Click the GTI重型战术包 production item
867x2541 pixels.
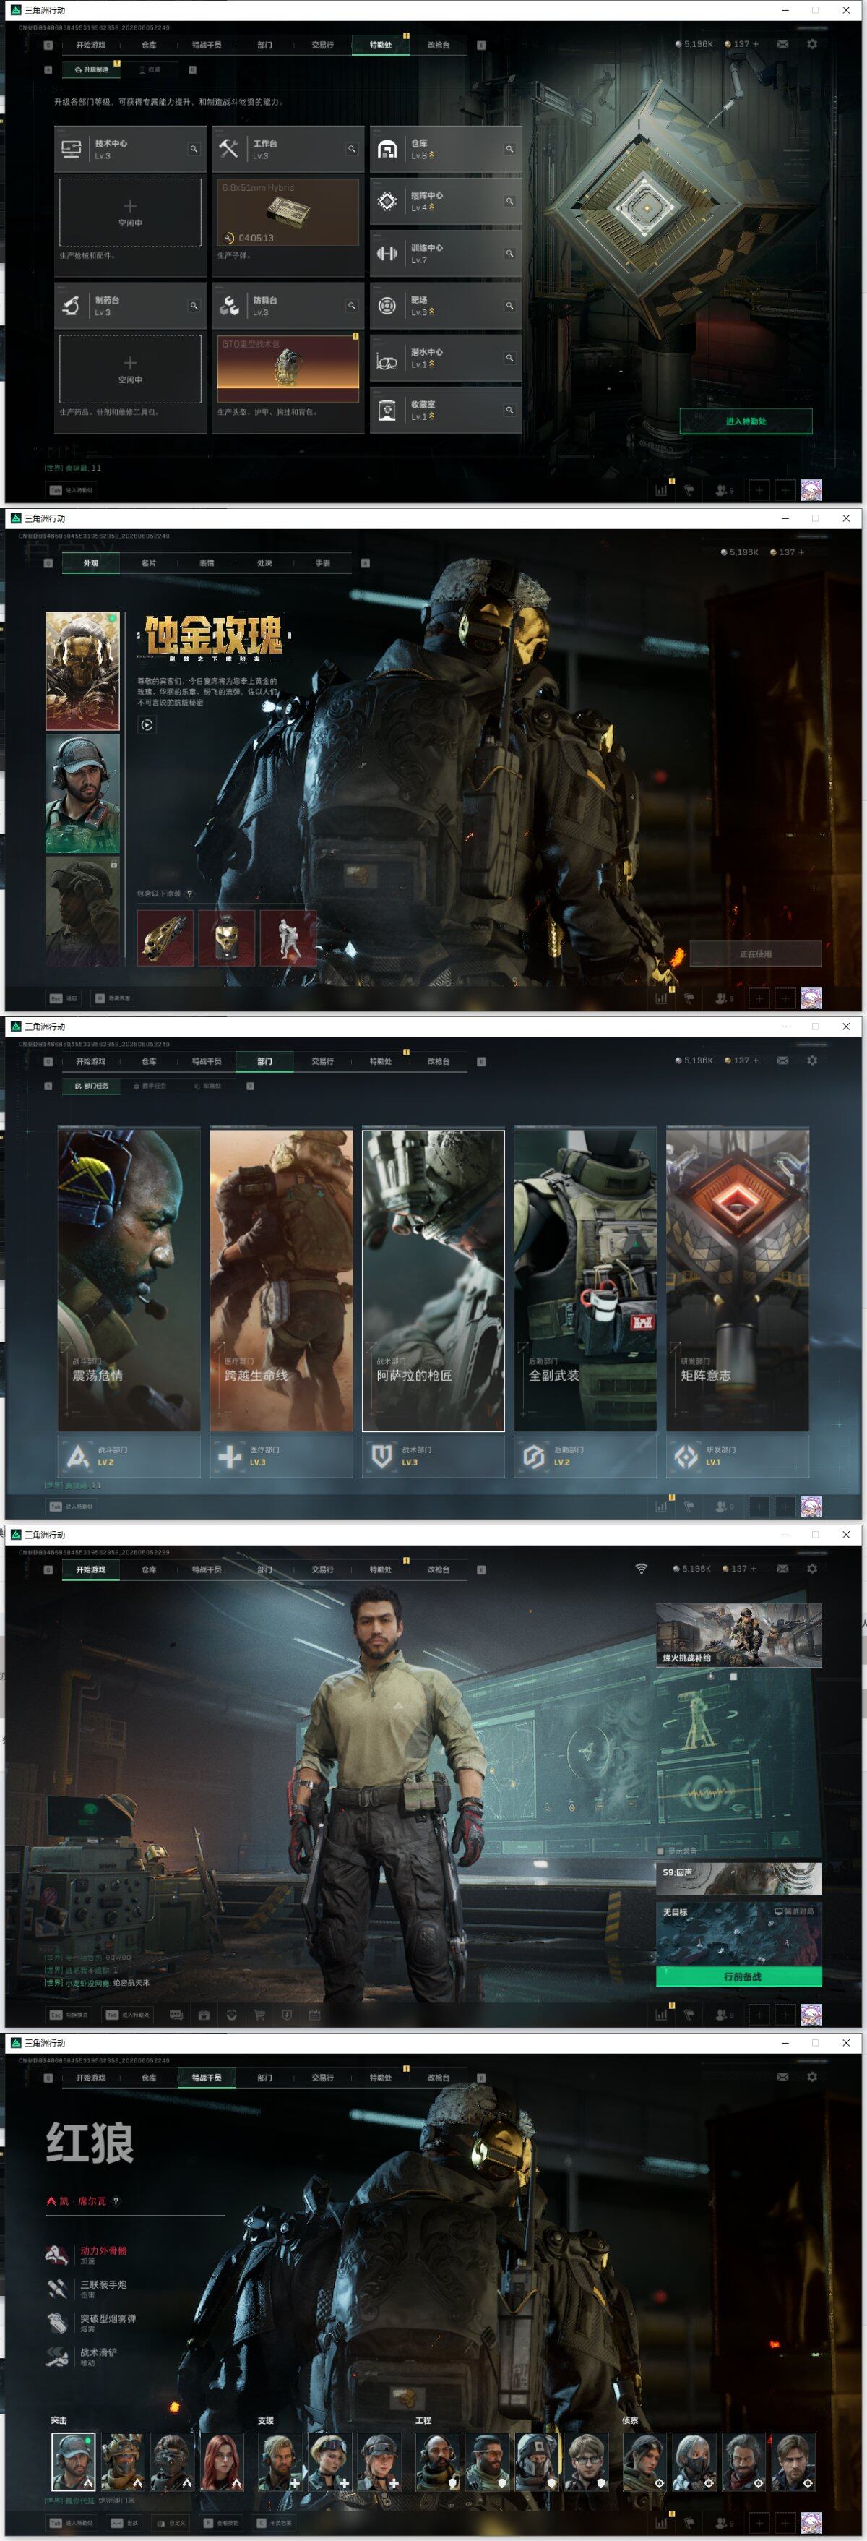288,369
